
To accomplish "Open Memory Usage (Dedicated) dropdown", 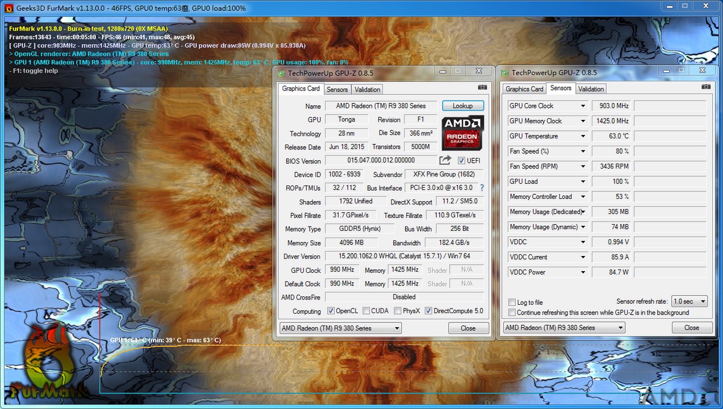I will (x=583, y=211).
